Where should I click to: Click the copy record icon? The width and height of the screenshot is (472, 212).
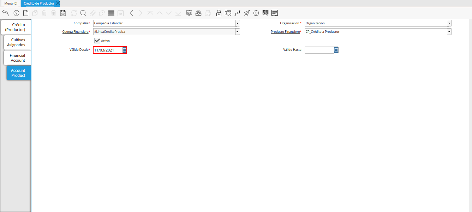[x=35, y=13]
